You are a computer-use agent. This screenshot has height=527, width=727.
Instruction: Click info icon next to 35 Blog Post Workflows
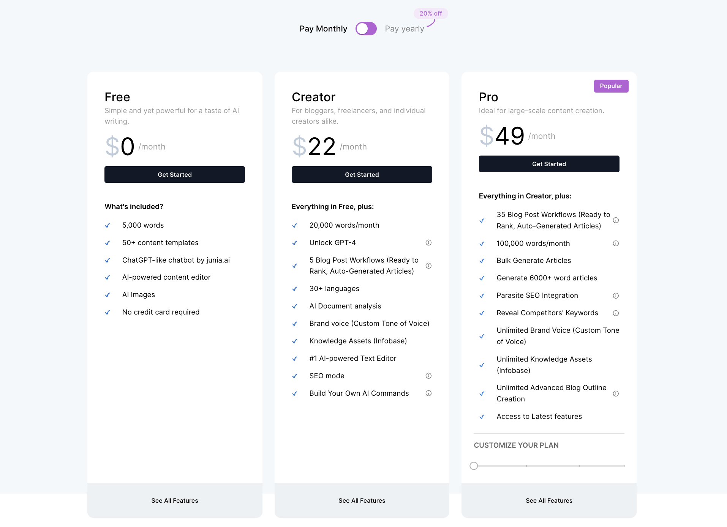[x=616, y=220]
